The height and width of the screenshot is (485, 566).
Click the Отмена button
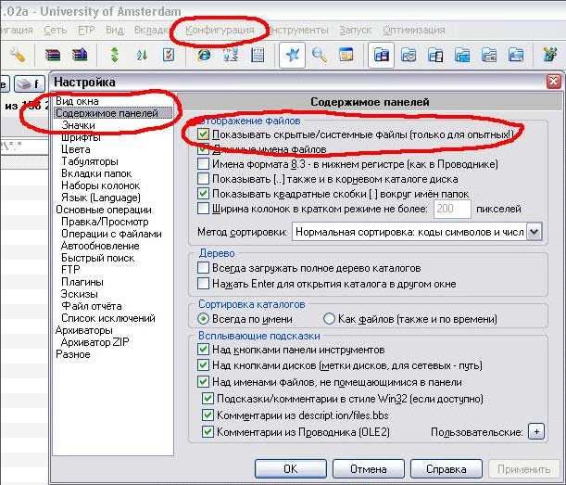[x=368, y=469]
